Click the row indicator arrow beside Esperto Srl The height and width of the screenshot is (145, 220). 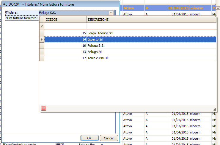(x=42, y=39)
